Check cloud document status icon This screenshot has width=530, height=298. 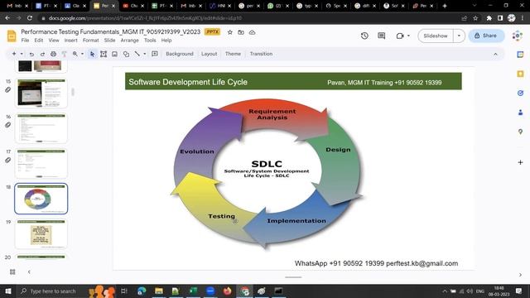252,32
